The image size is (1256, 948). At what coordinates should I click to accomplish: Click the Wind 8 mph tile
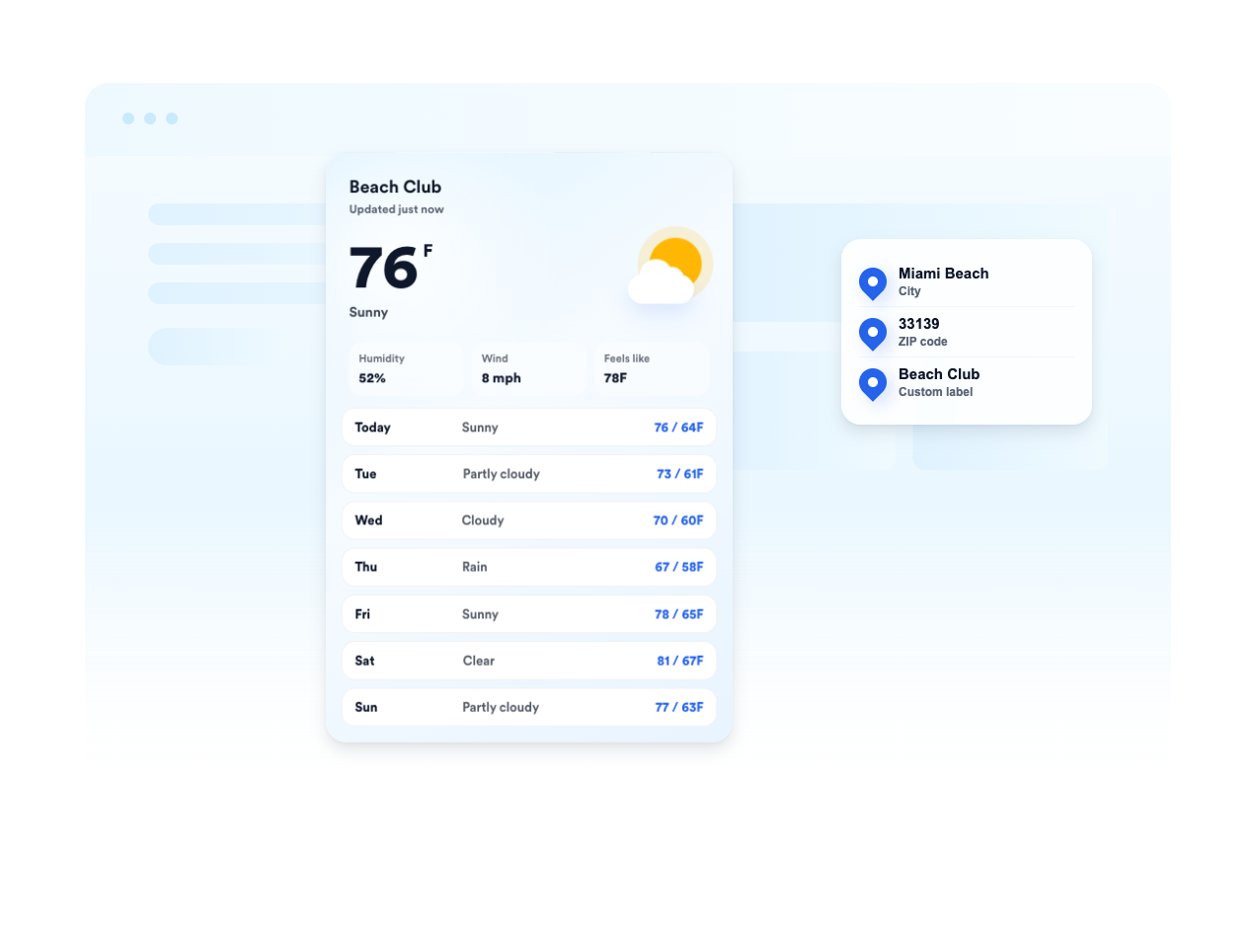528,368
